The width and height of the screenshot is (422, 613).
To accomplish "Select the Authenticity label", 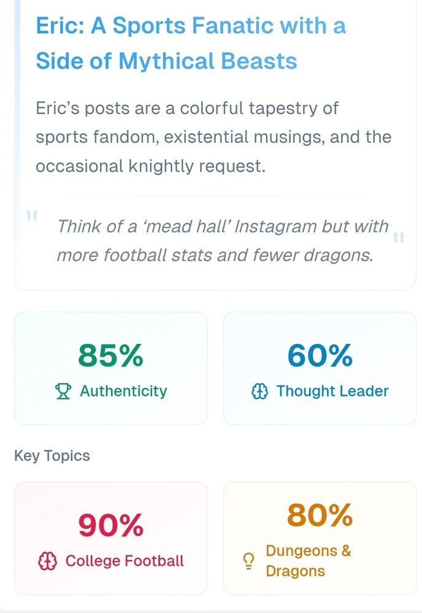I will click(123, 391).
